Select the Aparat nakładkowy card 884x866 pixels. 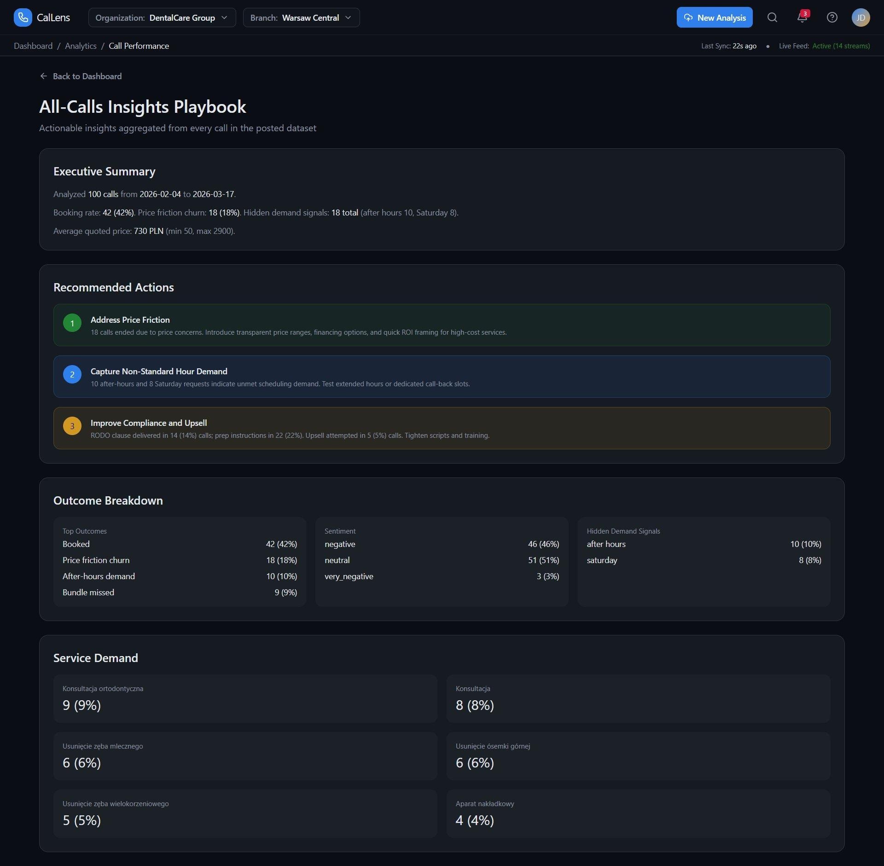point(638,814)
